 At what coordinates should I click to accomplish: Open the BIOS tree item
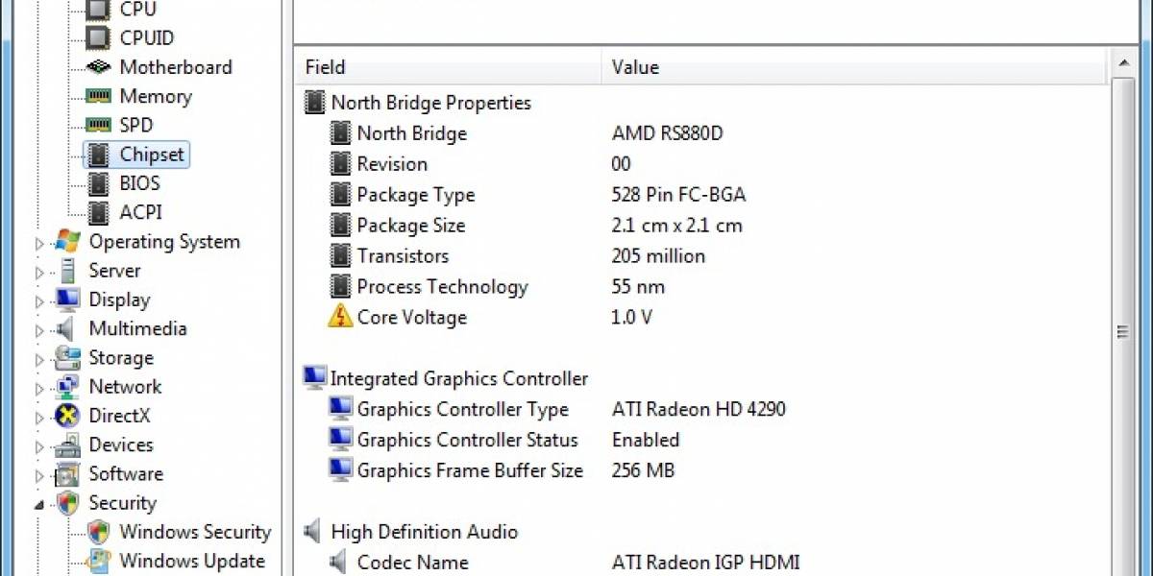[139, 183]
